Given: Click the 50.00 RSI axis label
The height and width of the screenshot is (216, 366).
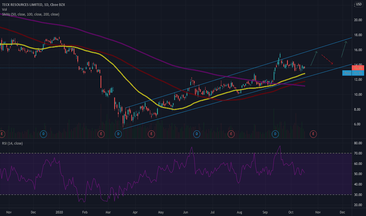Looking at the screenshot, I should tap(358, 174).
